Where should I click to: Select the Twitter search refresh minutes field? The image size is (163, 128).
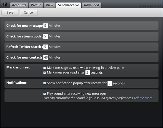46,47
